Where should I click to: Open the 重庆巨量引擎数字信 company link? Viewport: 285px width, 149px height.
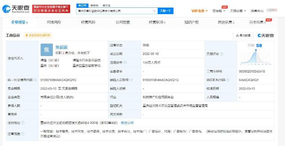88,65
